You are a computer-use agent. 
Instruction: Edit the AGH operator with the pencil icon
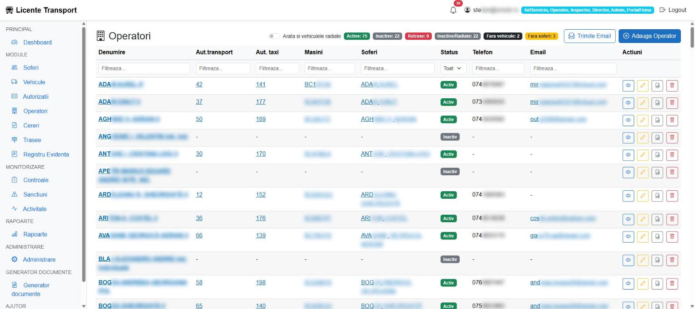tap(643, 120)
